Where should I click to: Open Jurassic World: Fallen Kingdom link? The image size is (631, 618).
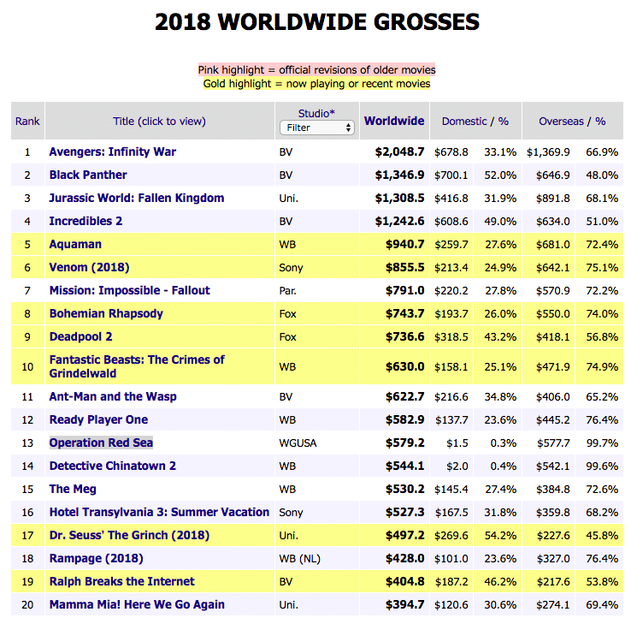click(x=137, y=199)
